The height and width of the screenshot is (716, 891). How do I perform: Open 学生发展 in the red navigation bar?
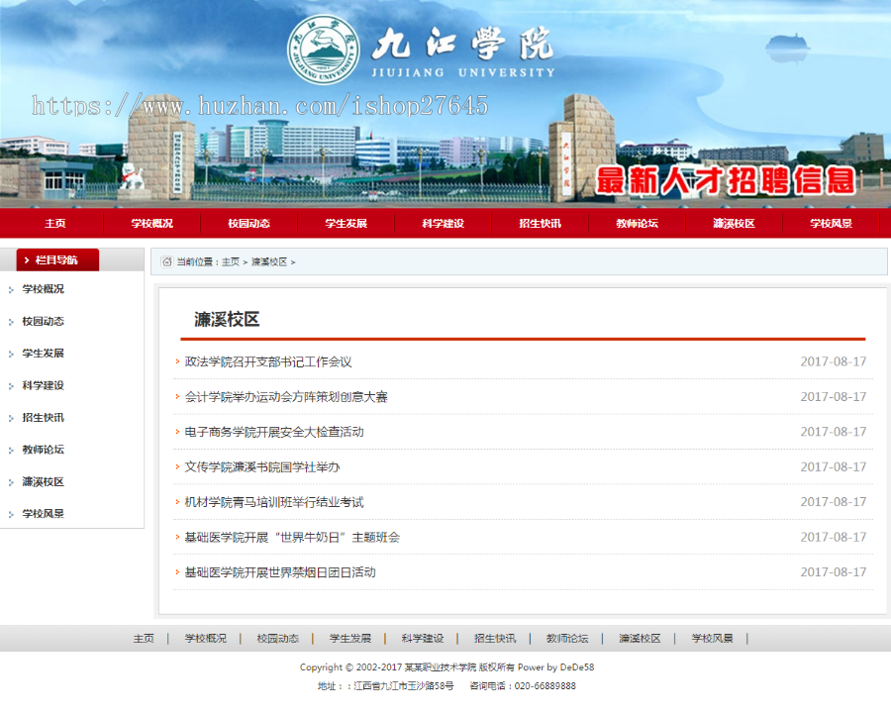coord(346,224)
